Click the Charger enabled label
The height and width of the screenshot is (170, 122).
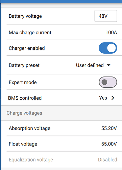(27, 48)
